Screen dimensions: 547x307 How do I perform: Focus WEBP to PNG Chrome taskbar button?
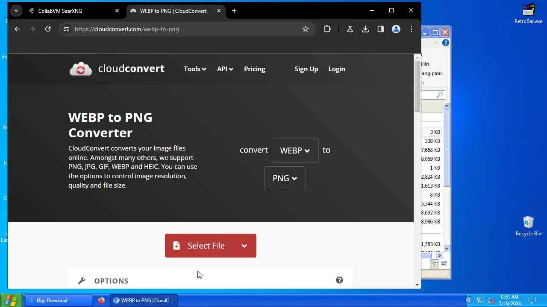[144, 300]
